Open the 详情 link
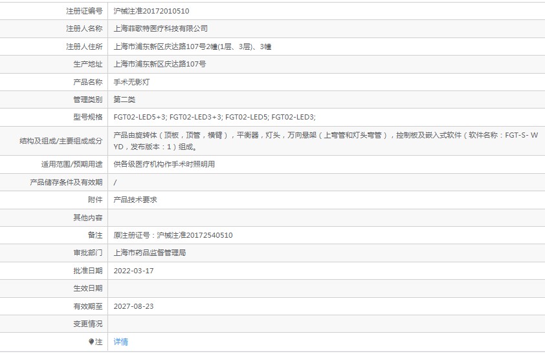The height and width of the screenshot is (356, 545). click(x=120, y=342)
